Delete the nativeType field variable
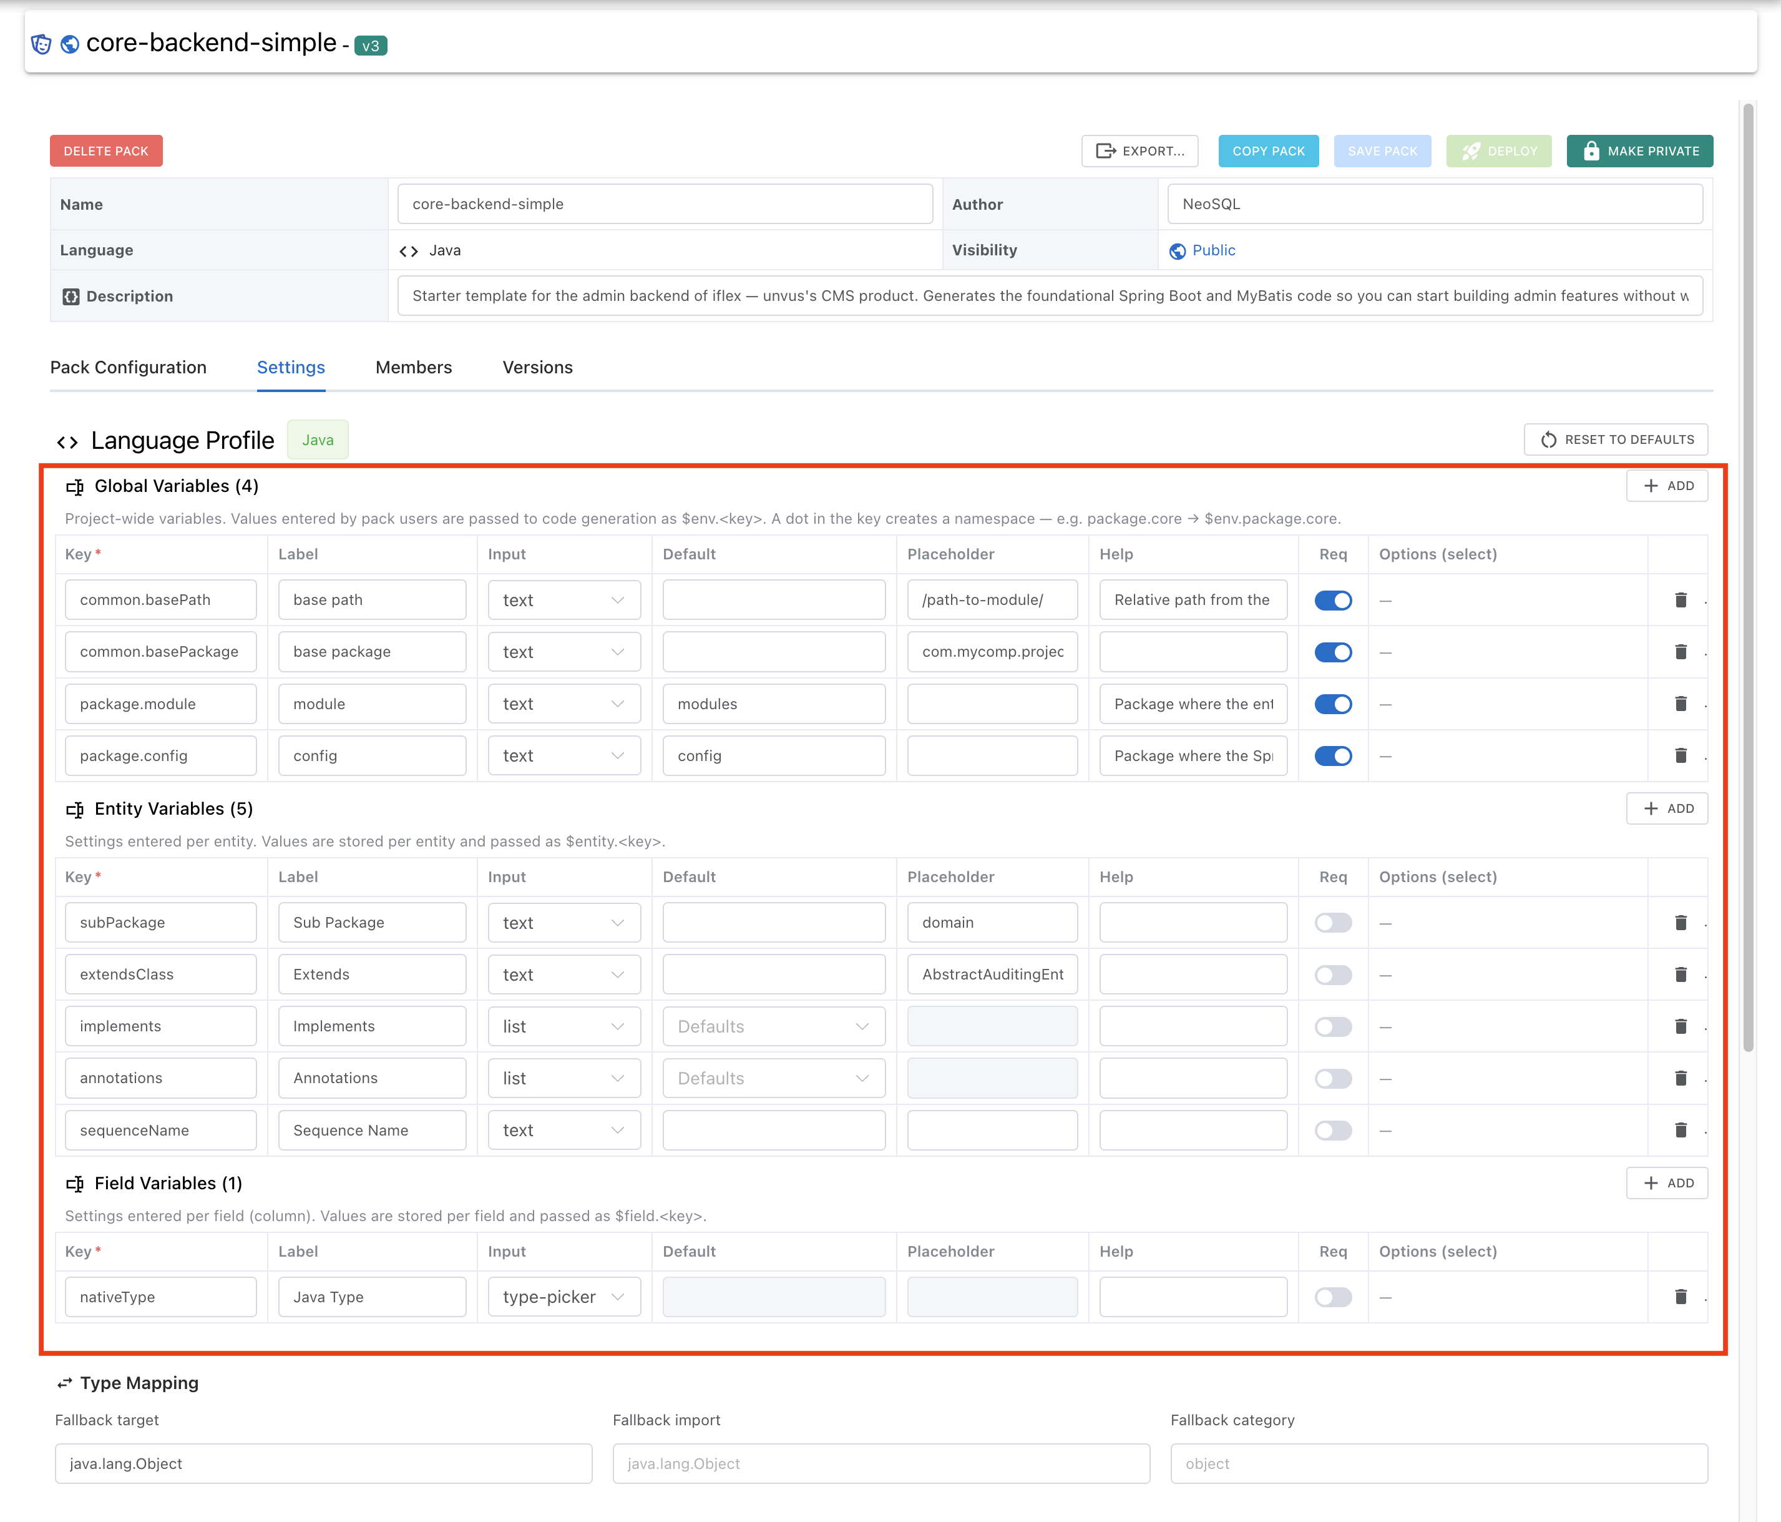The image size is (1781, 1522). click(1681, 1297)
